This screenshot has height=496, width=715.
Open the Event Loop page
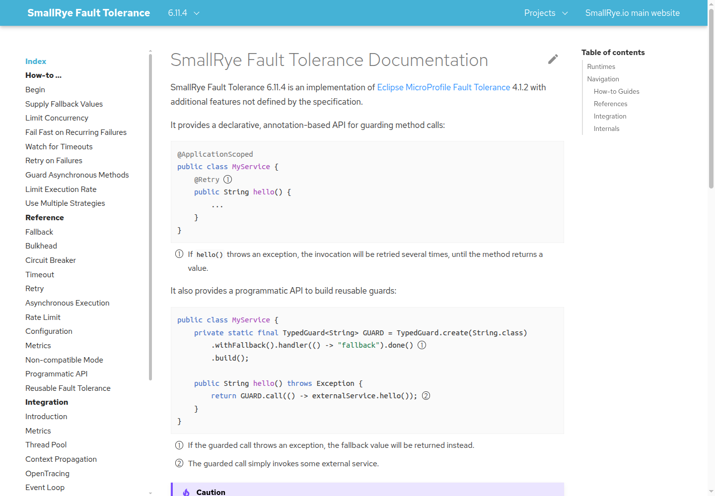click(x=45, y=488)
